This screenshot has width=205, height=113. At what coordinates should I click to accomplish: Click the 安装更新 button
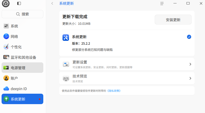173,20
